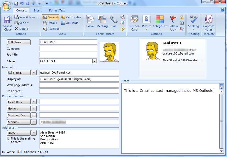Click the E-mail address book button
227x157 pixels.
[x=19, y=73]
